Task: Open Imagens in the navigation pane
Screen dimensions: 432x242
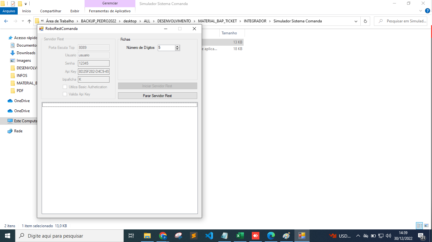Action: pyautogui.click(x=24, y=60)
